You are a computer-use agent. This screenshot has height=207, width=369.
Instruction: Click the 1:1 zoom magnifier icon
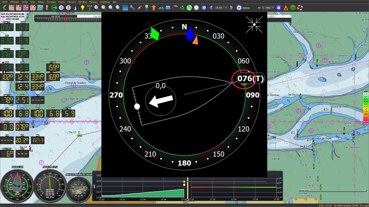[118, 8]
